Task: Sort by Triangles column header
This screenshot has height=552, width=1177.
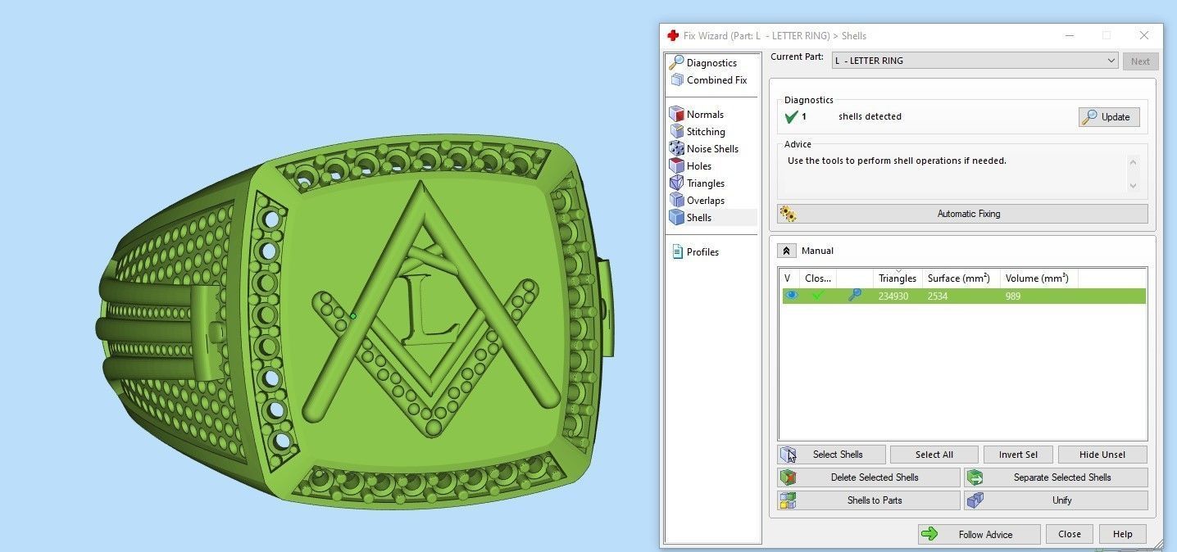Action: click(898, 278)
